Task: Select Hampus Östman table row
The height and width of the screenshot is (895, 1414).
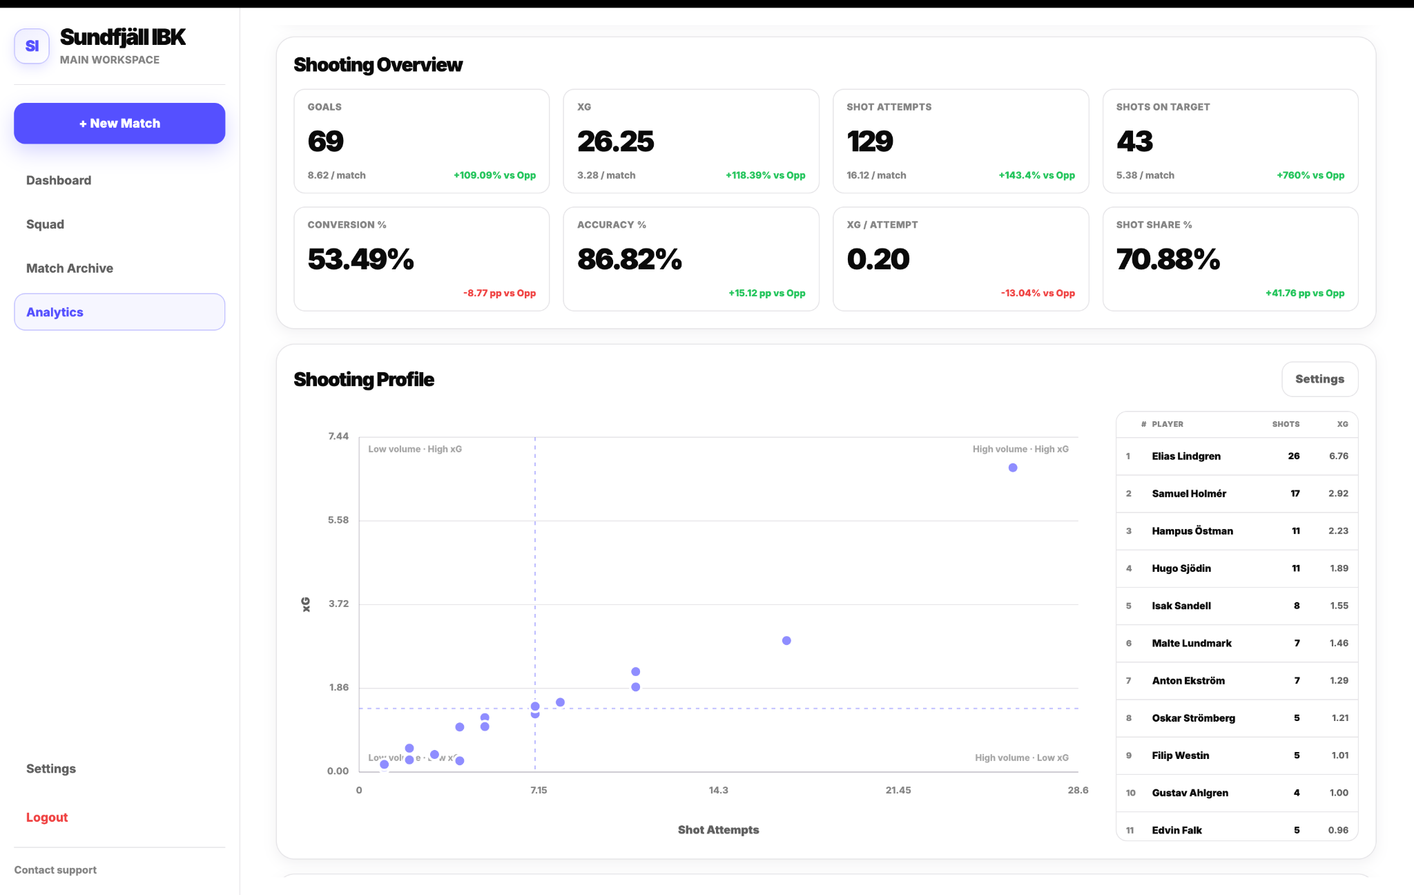Action: pos(1237,531)
